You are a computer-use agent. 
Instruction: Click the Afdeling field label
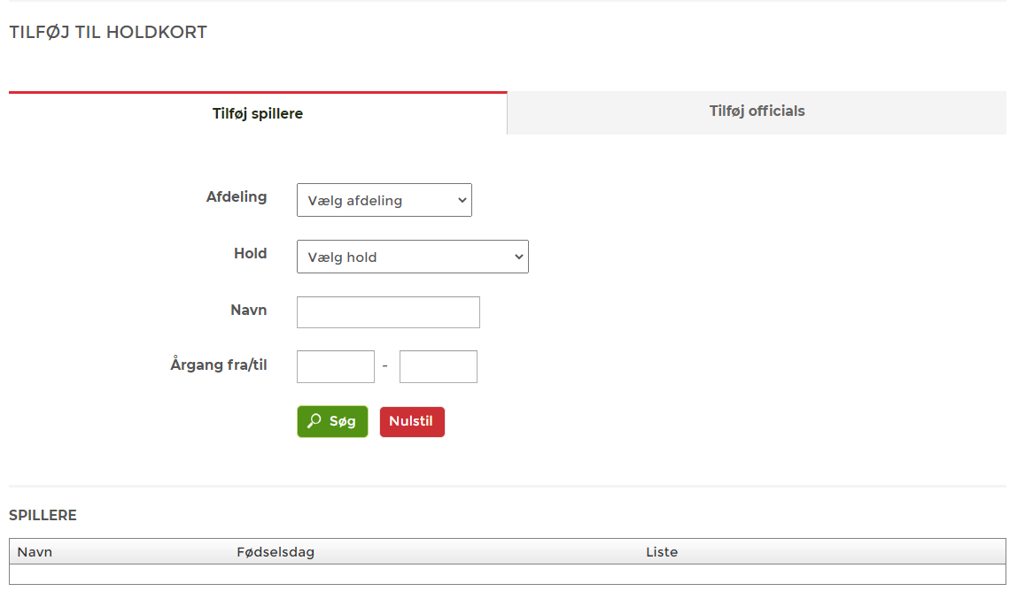click(x=237, y=196)
